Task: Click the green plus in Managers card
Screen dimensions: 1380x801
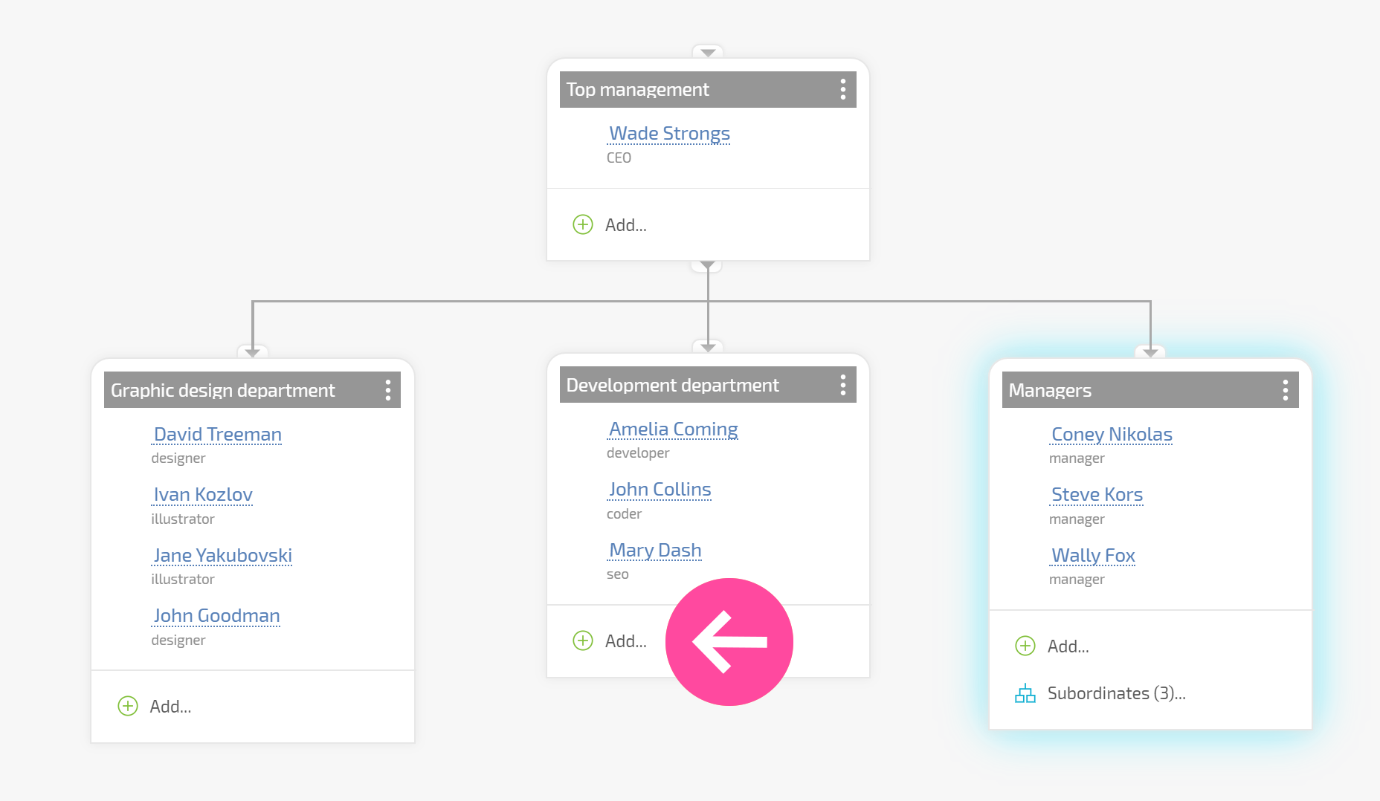Action: click(1025, 646)
